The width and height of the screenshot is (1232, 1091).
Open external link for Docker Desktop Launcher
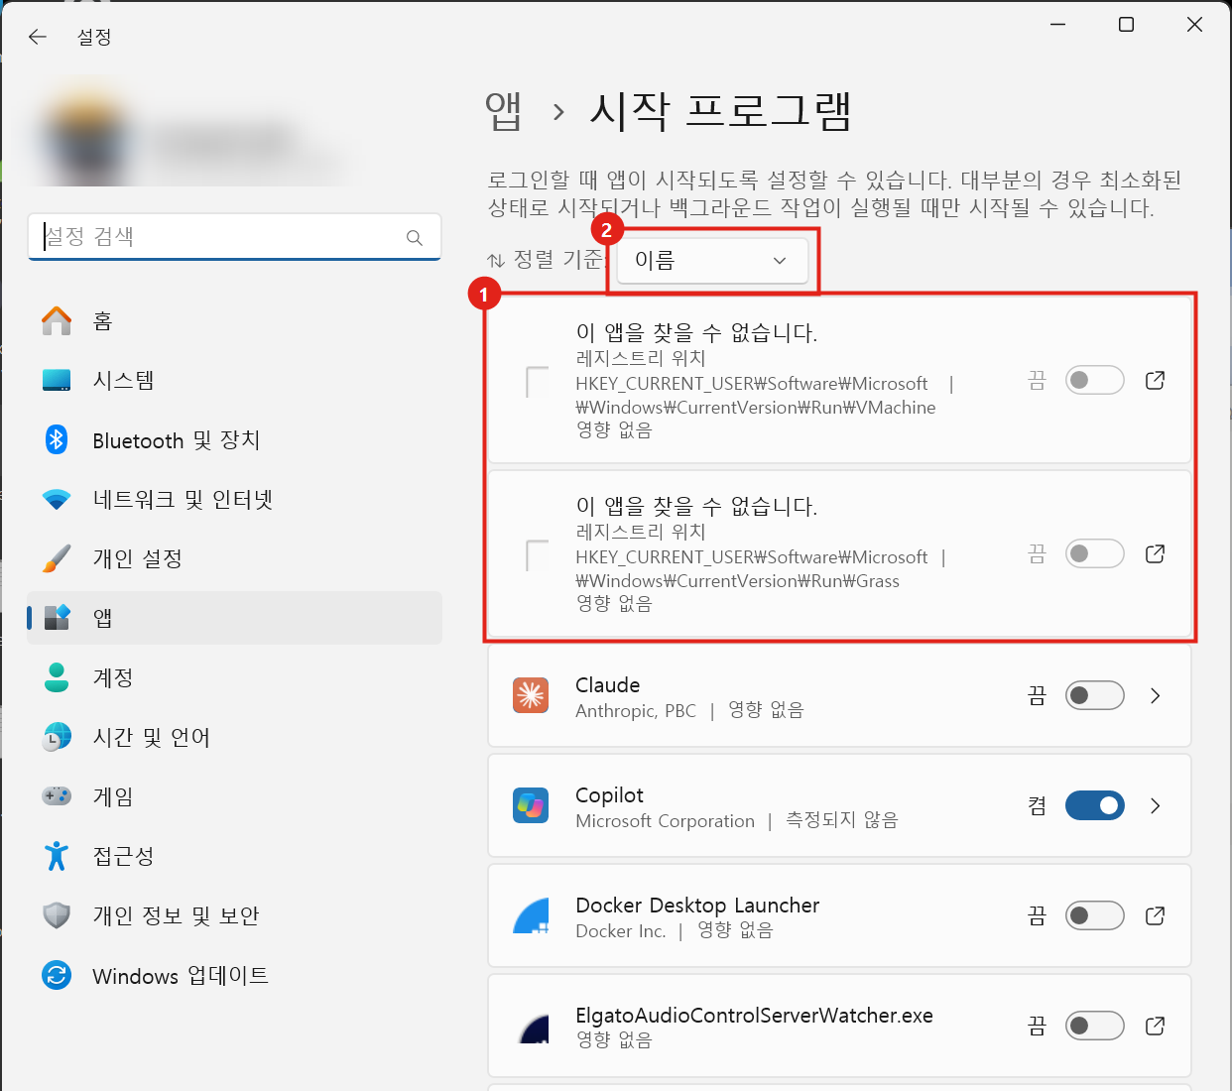tap(1155, 915)
